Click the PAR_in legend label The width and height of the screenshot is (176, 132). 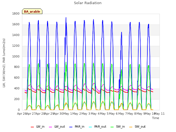(x=79, y=127)
